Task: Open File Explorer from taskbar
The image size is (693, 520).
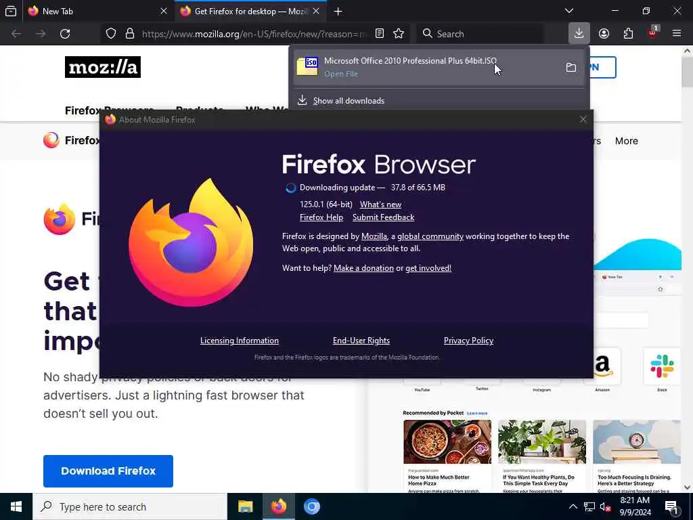Action: point(245,506)
